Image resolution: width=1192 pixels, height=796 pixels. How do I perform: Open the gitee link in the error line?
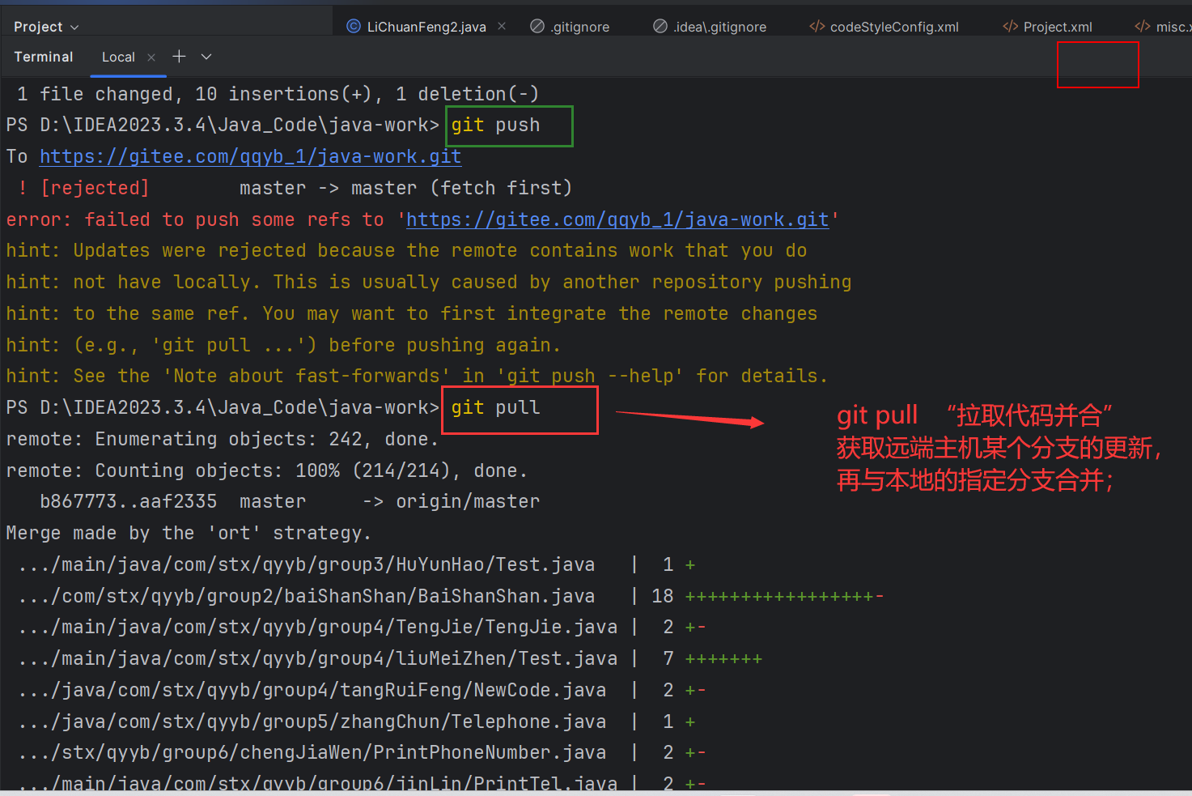click(617, 219)
